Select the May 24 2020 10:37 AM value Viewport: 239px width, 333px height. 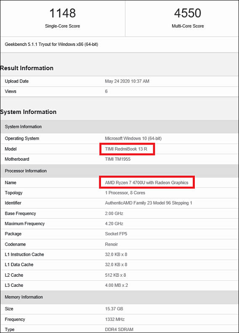coord(127,81)
